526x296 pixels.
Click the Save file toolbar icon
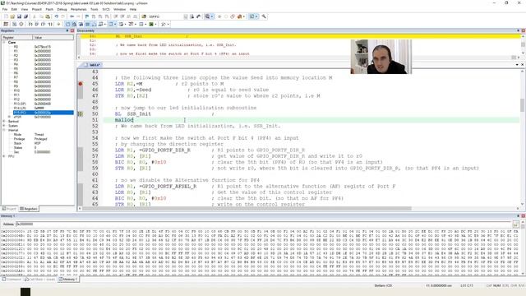19,16
